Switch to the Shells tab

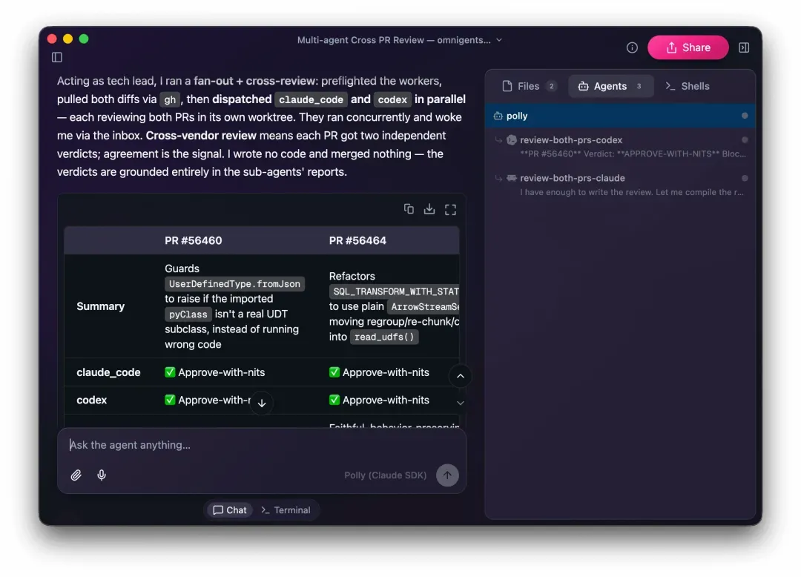tap(687, 86)
